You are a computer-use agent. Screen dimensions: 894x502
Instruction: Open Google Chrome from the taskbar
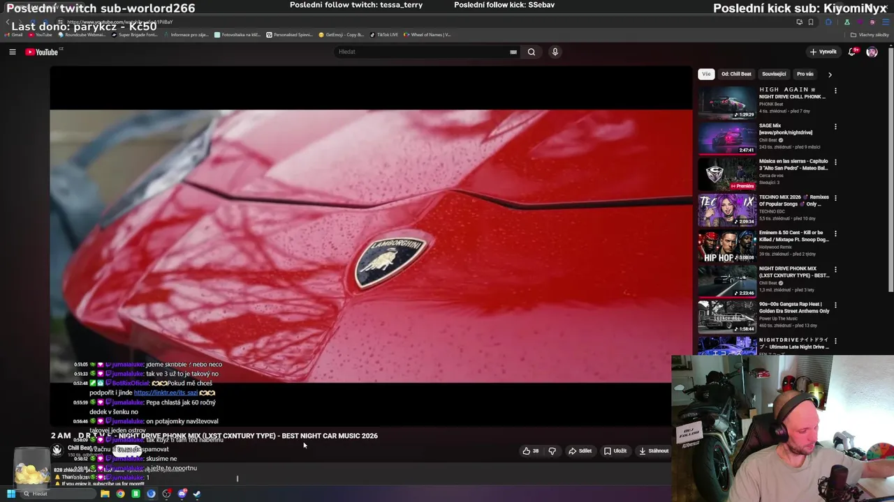(x=120, y=494)
